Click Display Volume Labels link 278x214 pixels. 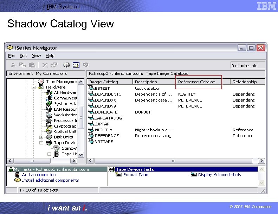click(220, 175)
